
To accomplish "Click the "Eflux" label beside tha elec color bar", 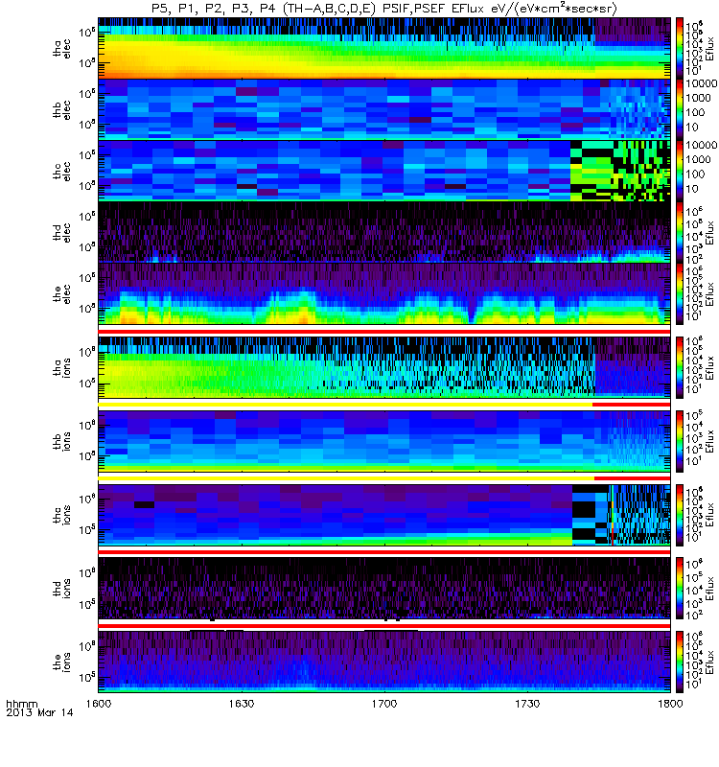I will pyautogui.click(x=709, y=49).
